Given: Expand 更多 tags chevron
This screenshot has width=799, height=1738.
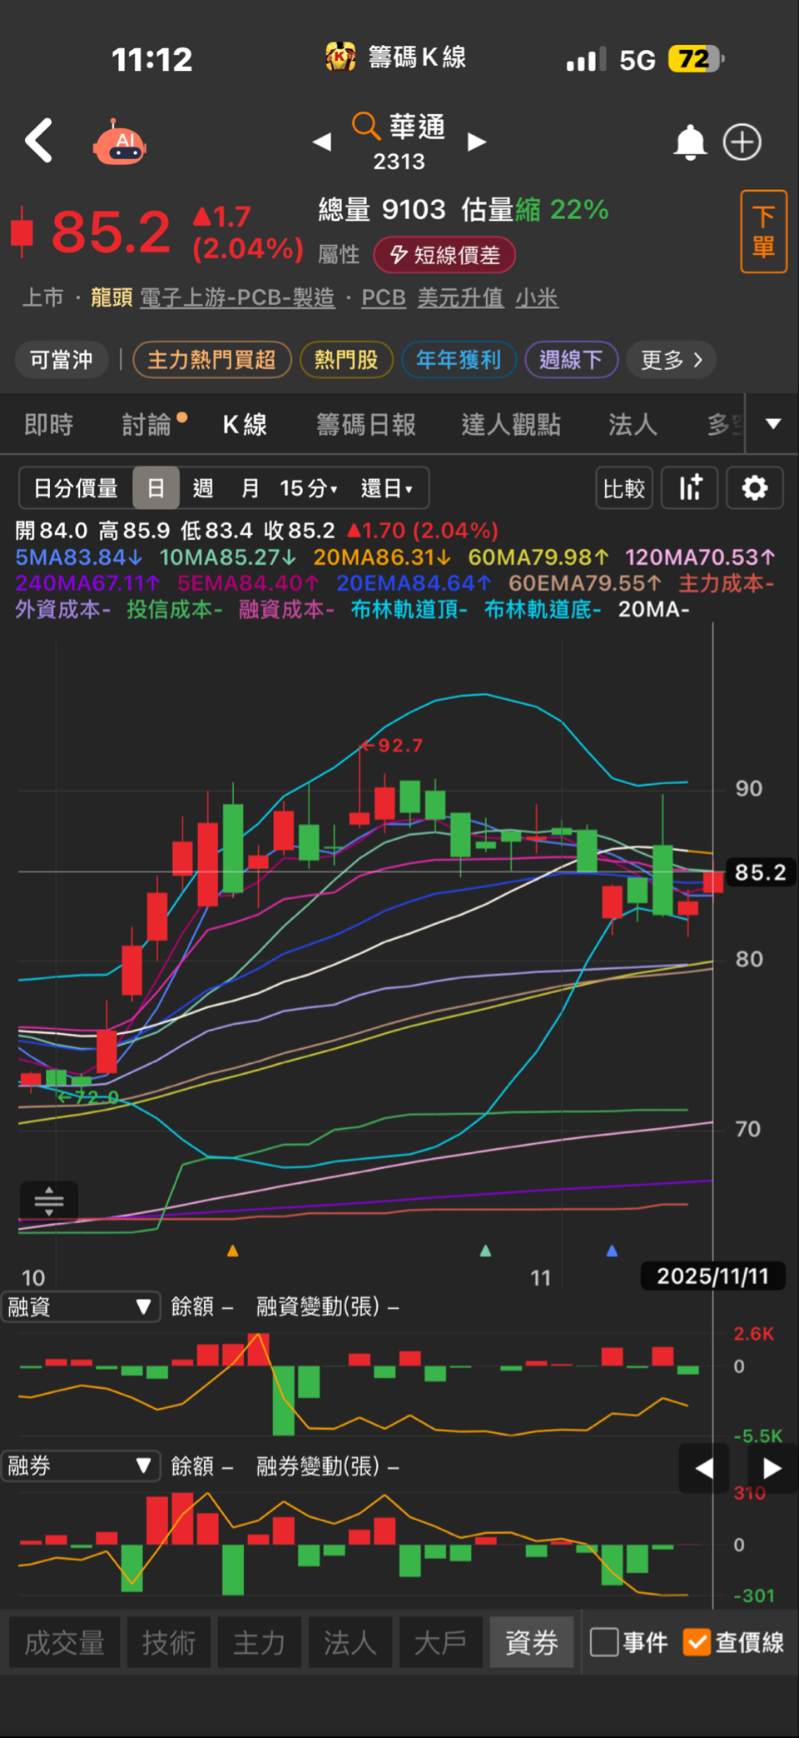Looking at the screenshot, I should coord(672,360).
